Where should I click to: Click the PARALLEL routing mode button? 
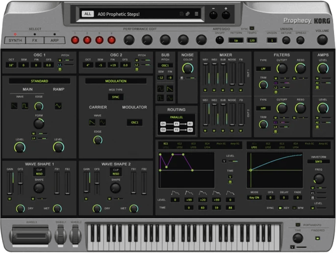point(176,117)
